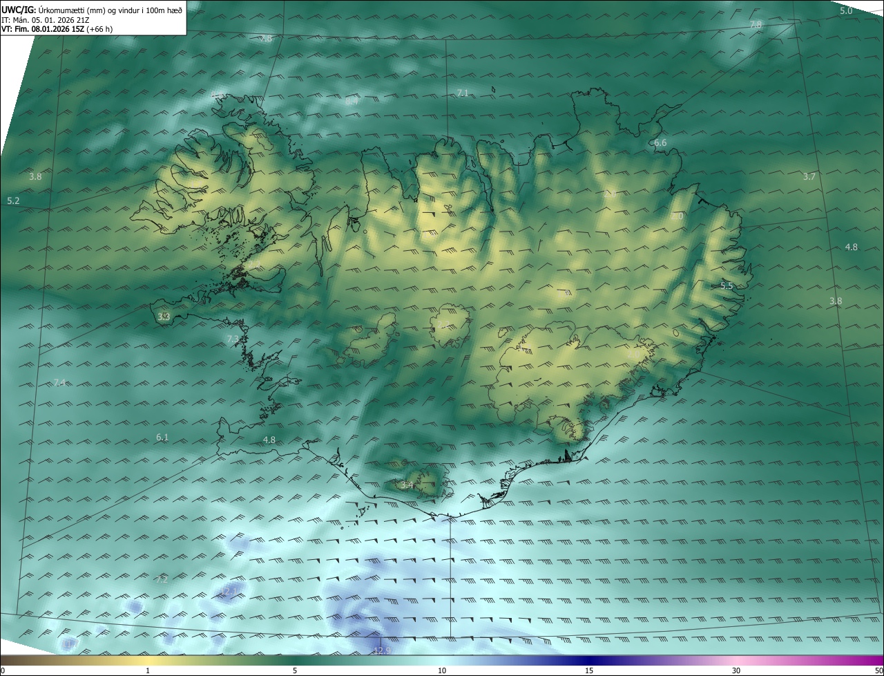Click the 4.8 value on the Reykjanes peninsula
Screen dimensions: 884x676
[x=269, y=440]
